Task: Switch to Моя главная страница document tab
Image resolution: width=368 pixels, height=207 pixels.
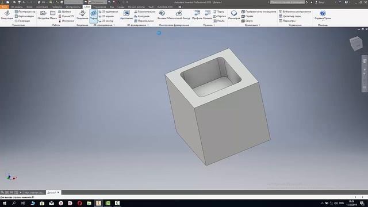Action: [34, 193]
